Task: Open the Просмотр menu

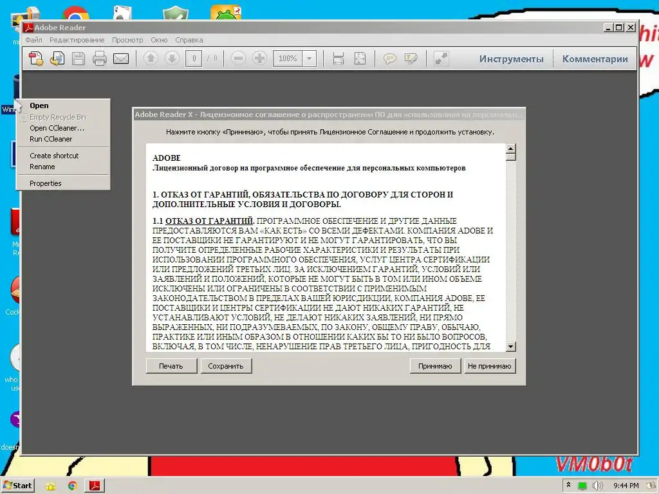Action: point(127,40)
